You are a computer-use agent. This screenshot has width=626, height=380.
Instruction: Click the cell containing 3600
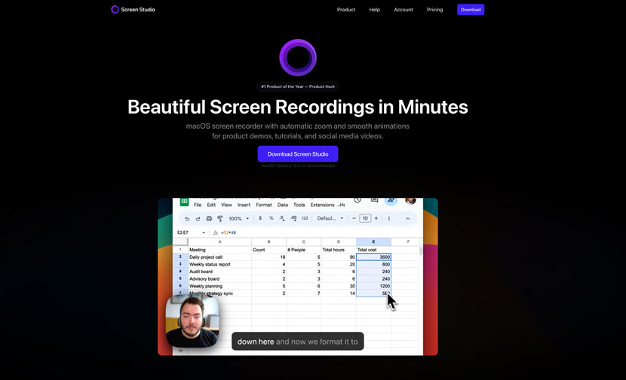click(373, 257)
